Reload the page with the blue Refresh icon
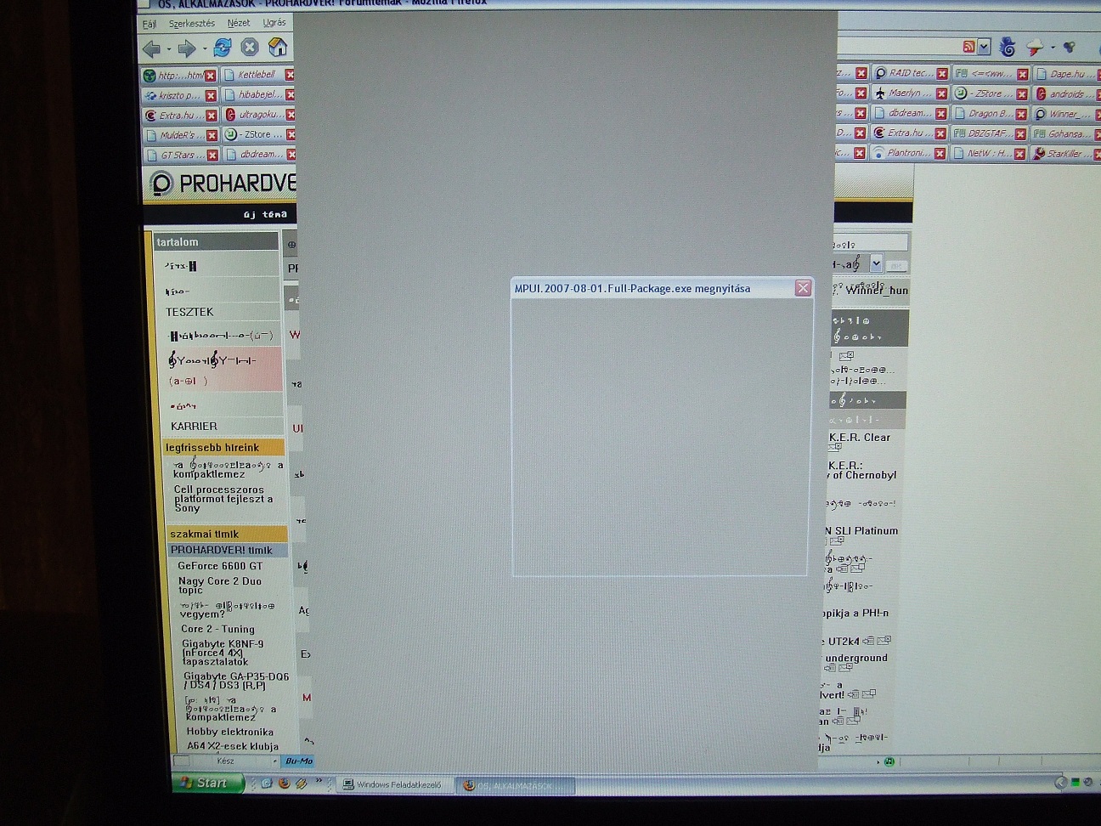The image size is (1101, 826). pyautogui.click(x=223, y=48)
